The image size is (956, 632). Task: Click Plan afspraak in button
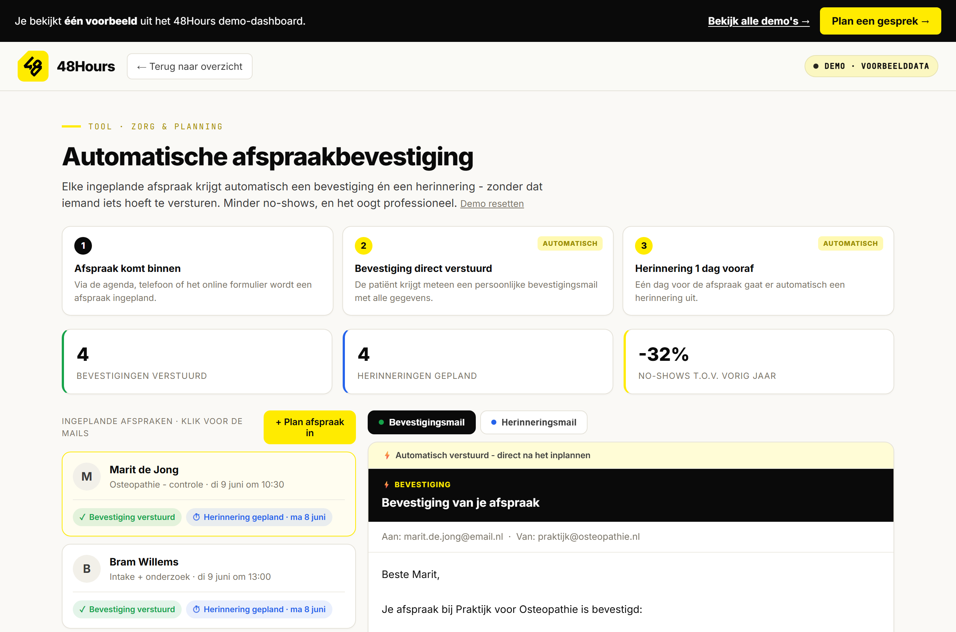pyautogui.click(x=309, y=427)
